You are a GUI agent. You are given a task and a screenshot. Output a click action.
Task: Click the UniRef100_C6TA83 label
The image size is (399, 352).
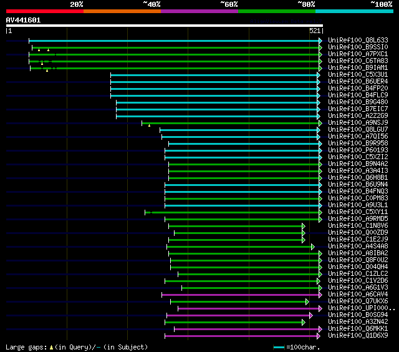358,61
